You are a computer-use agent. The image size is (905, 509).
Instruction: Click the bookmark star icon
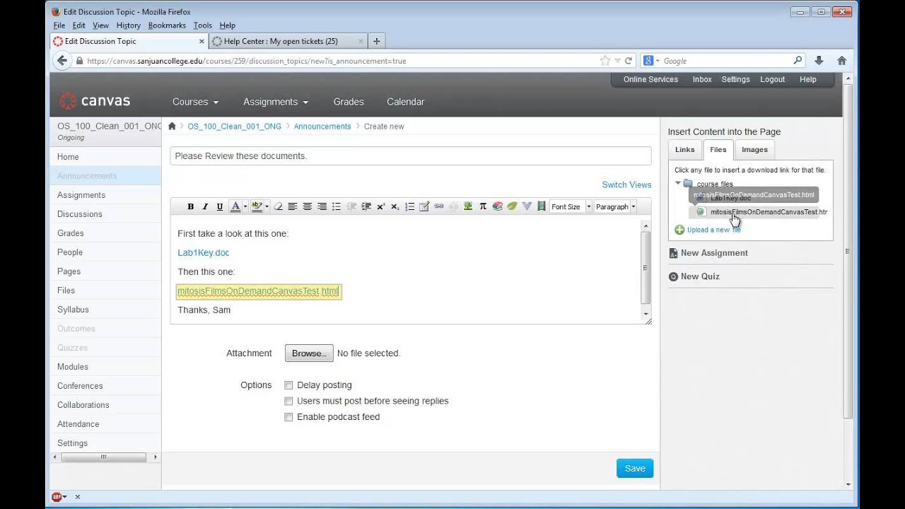[x=605, y=61]
